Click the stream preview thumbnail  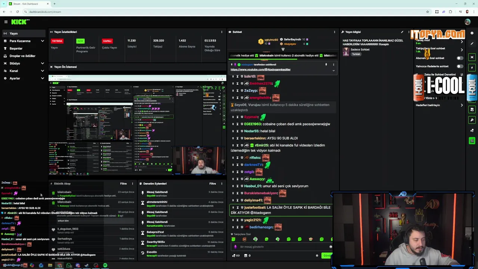tap(137, 125)
